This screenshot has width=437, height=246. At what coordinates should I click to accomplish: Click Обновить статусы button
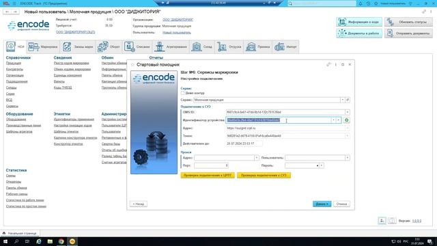pyautogui.click(x=408, y=22)
